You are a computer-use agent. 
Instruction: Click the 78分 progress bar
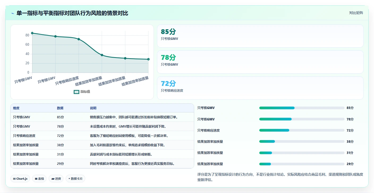tap(302, 119)
